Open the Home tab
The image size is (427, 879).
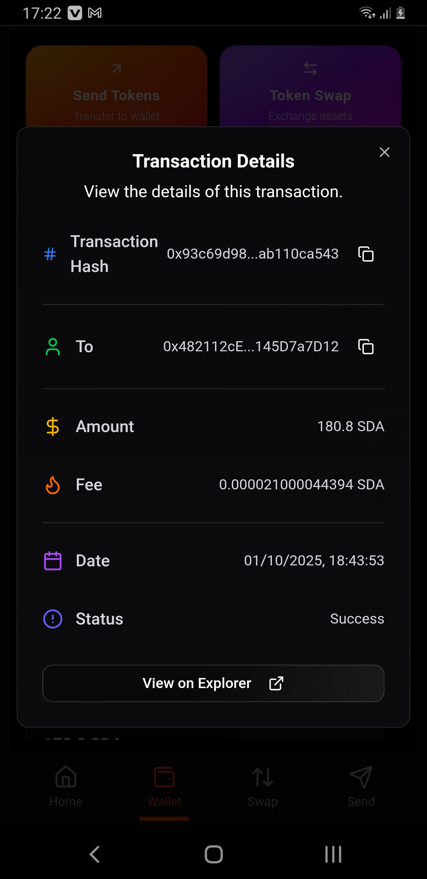(x=66, y=785)
